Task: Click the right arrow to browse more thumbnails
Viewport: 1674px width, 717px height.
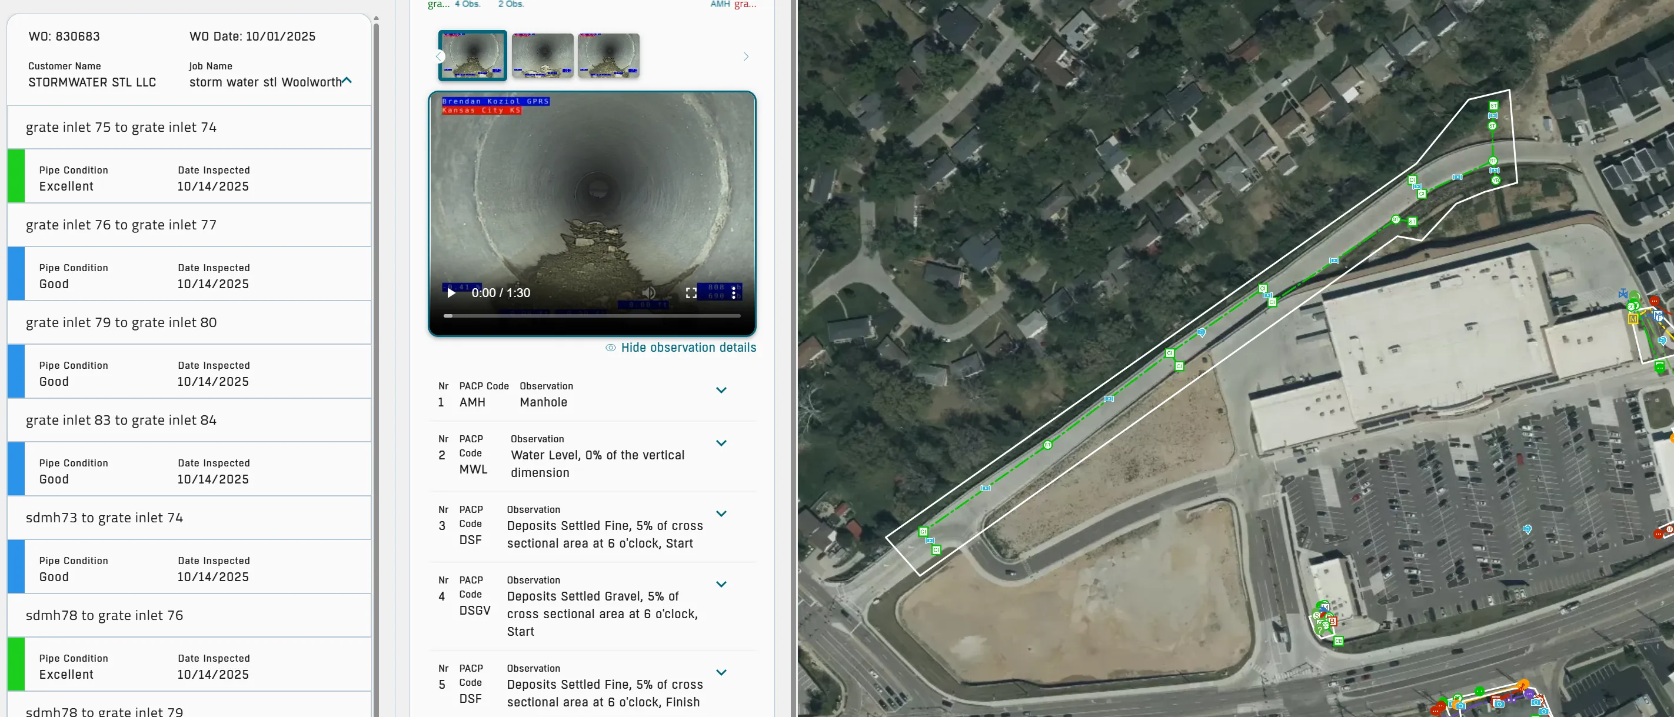Action: (746, 56)
